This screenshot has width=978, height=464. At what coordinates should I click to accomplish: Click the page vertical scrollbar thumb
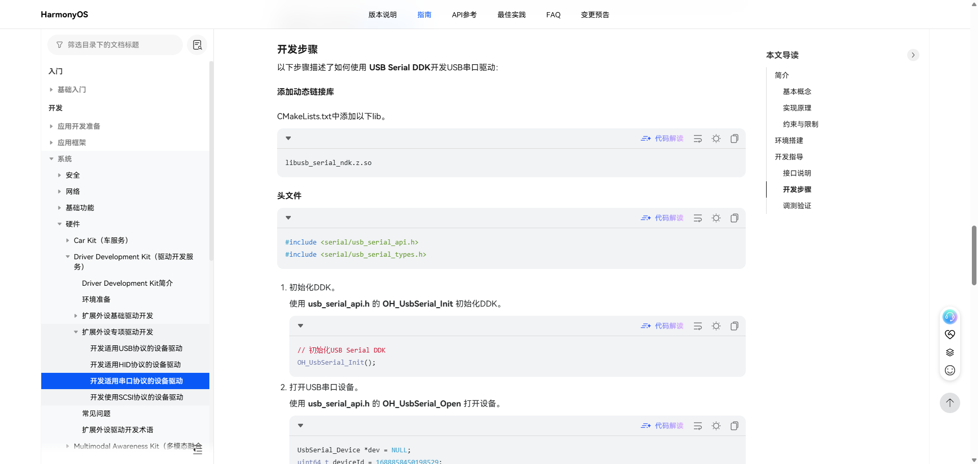pos(974,255)
